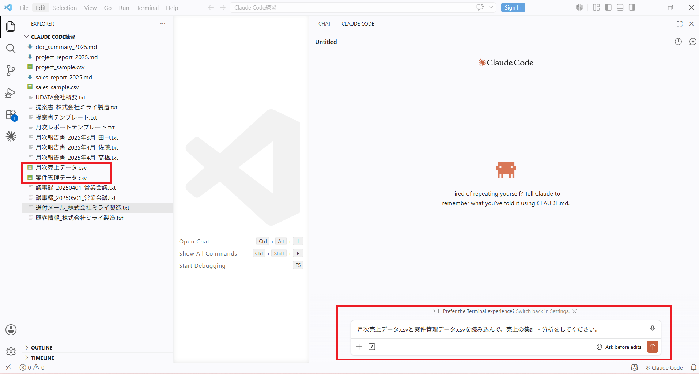699x374 pixels.
Task: Expand the OUTLINE section
Action: click(42, 348)
